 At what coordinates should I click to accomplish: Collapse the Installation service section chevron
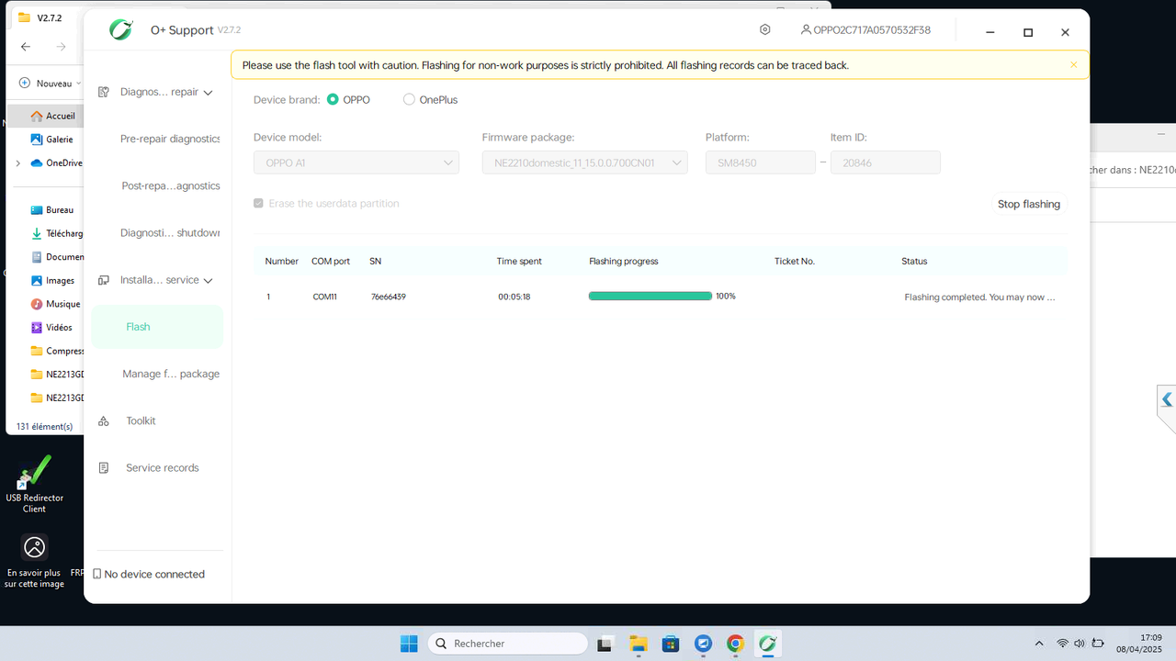tap(208, 281)
